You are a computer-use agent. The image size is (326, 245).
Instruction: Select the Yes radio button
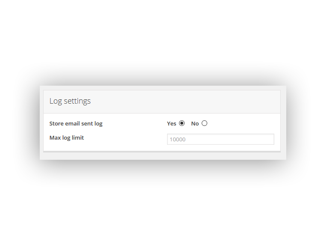click(182, 123)
